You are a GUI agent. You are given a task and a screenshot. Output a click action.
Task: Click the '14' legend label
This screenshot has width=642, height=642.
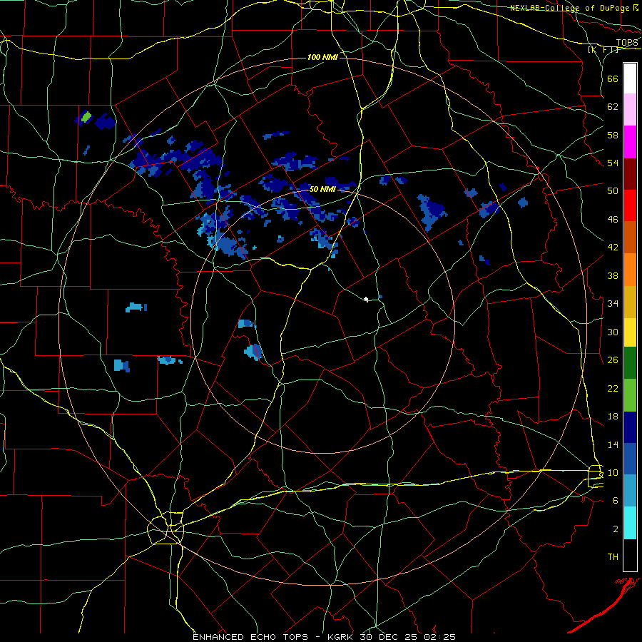[613, 444]
